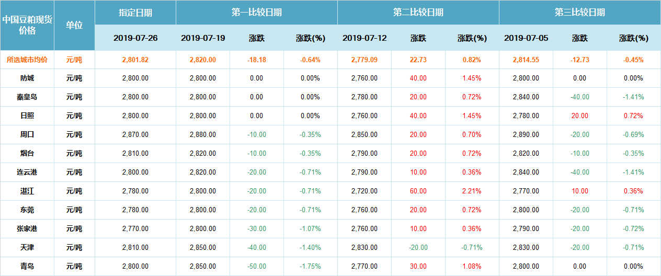
Task: Click the 2019-07-26 date subheader
Action: (x=135, y=38)
